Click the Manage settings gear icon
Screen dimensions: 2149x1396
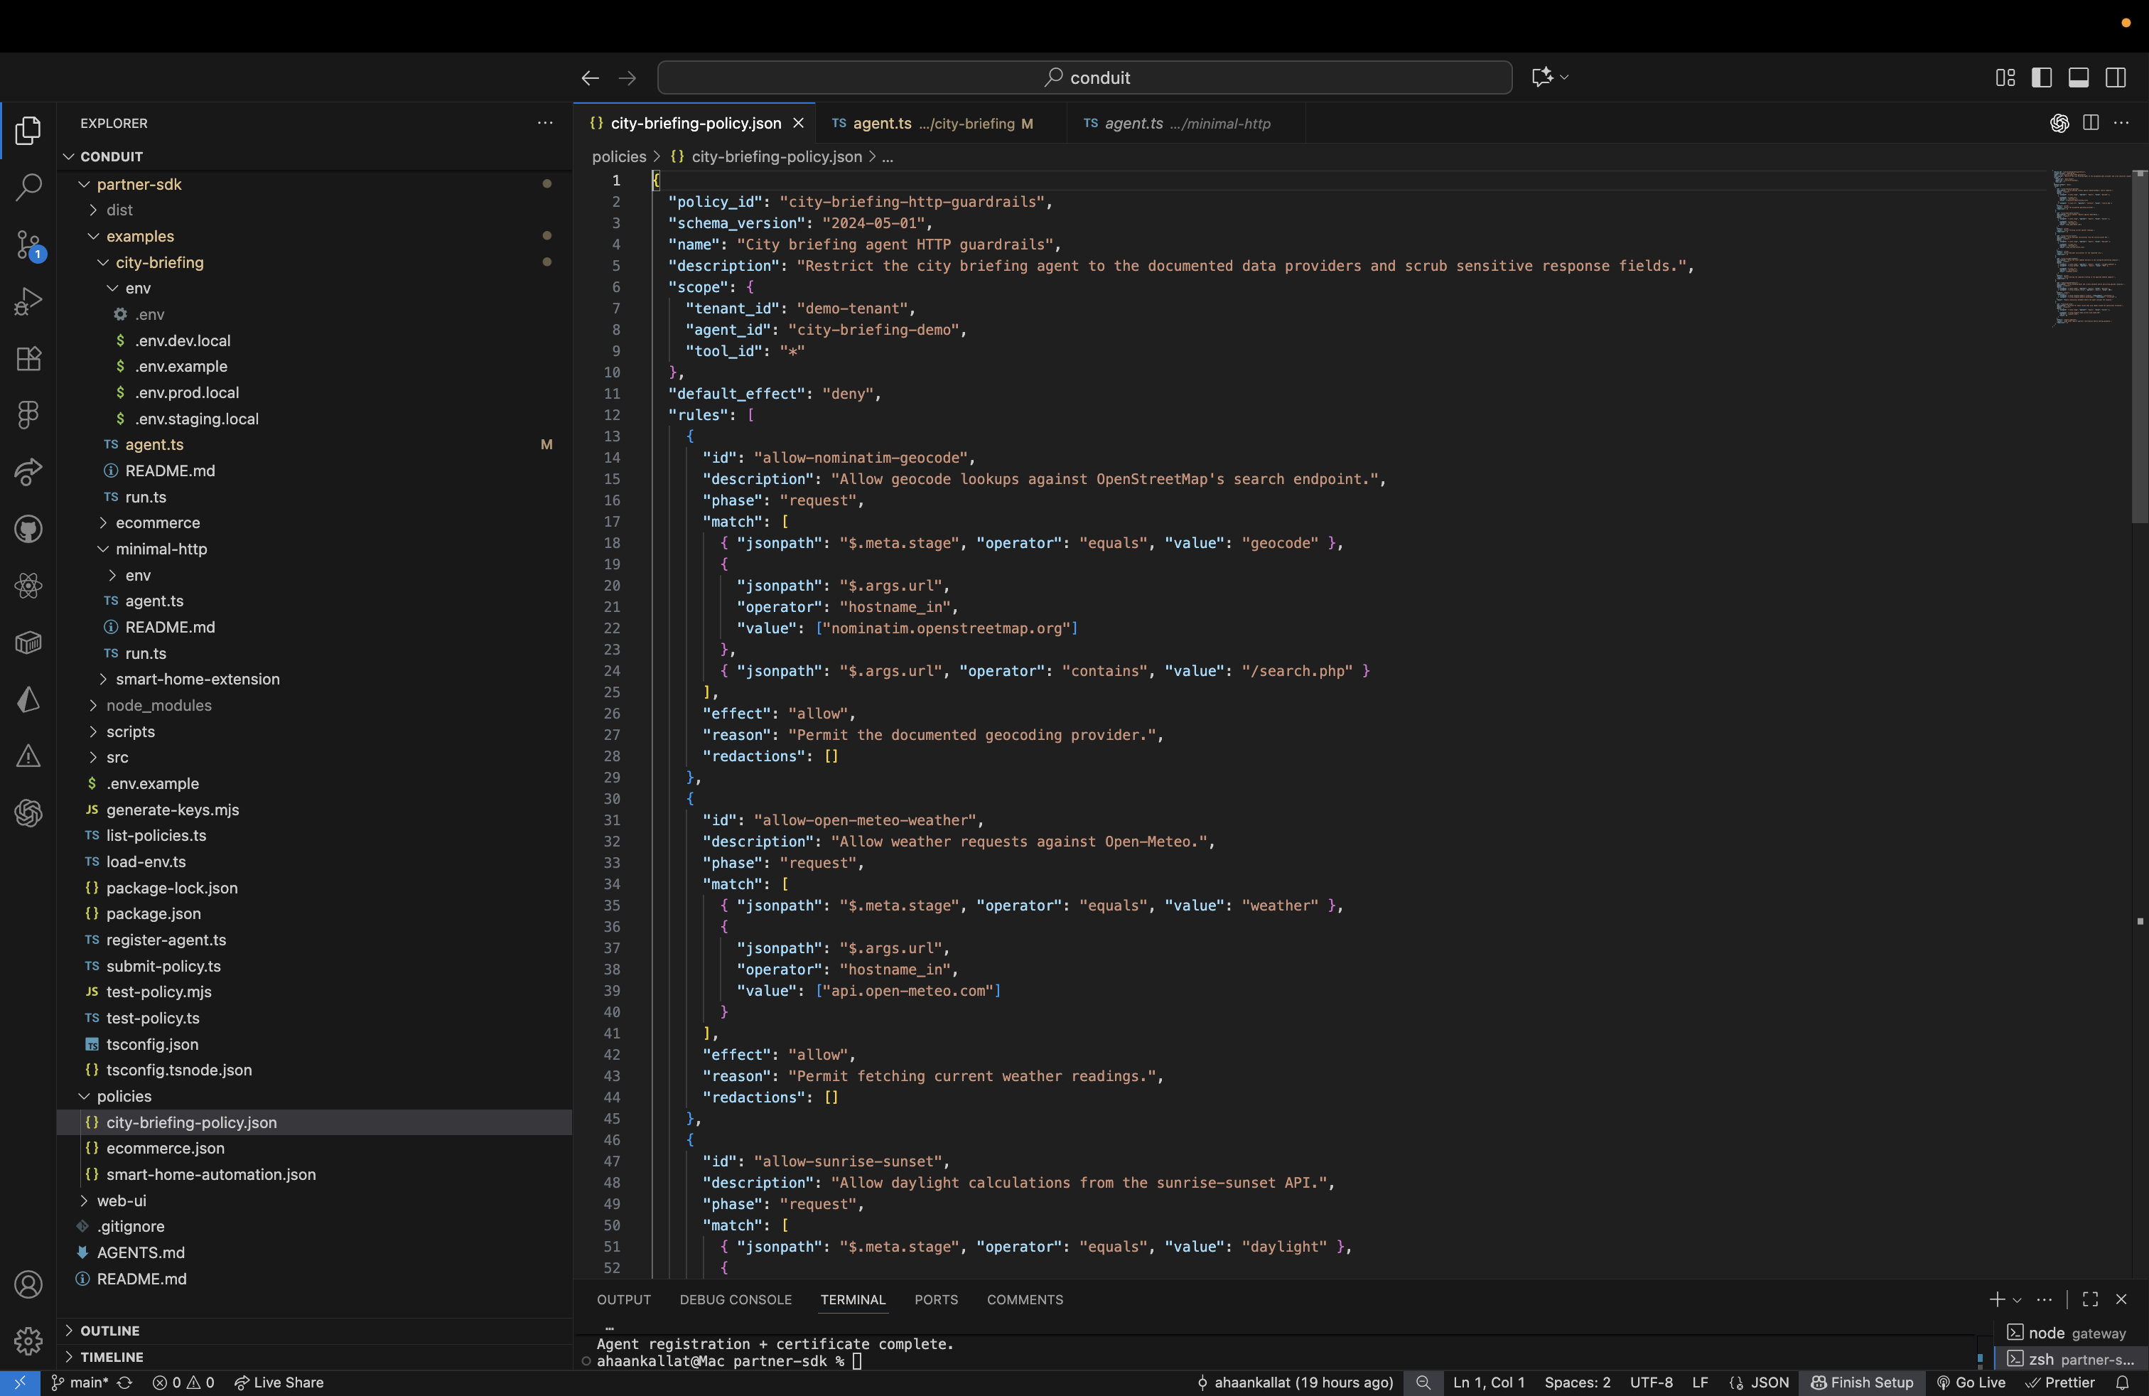[28, 1340]
